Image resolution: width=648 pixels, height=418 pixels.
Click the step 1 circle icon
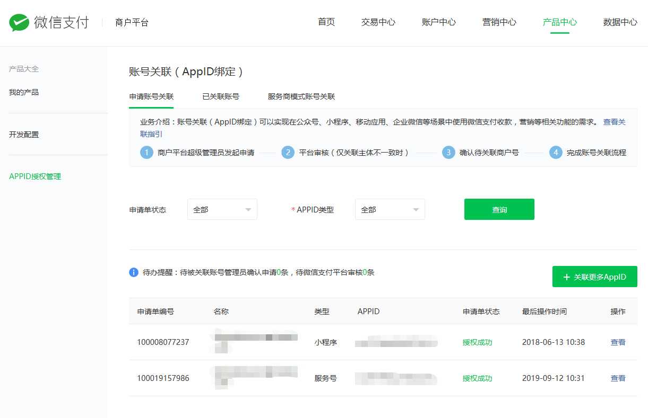146,153
